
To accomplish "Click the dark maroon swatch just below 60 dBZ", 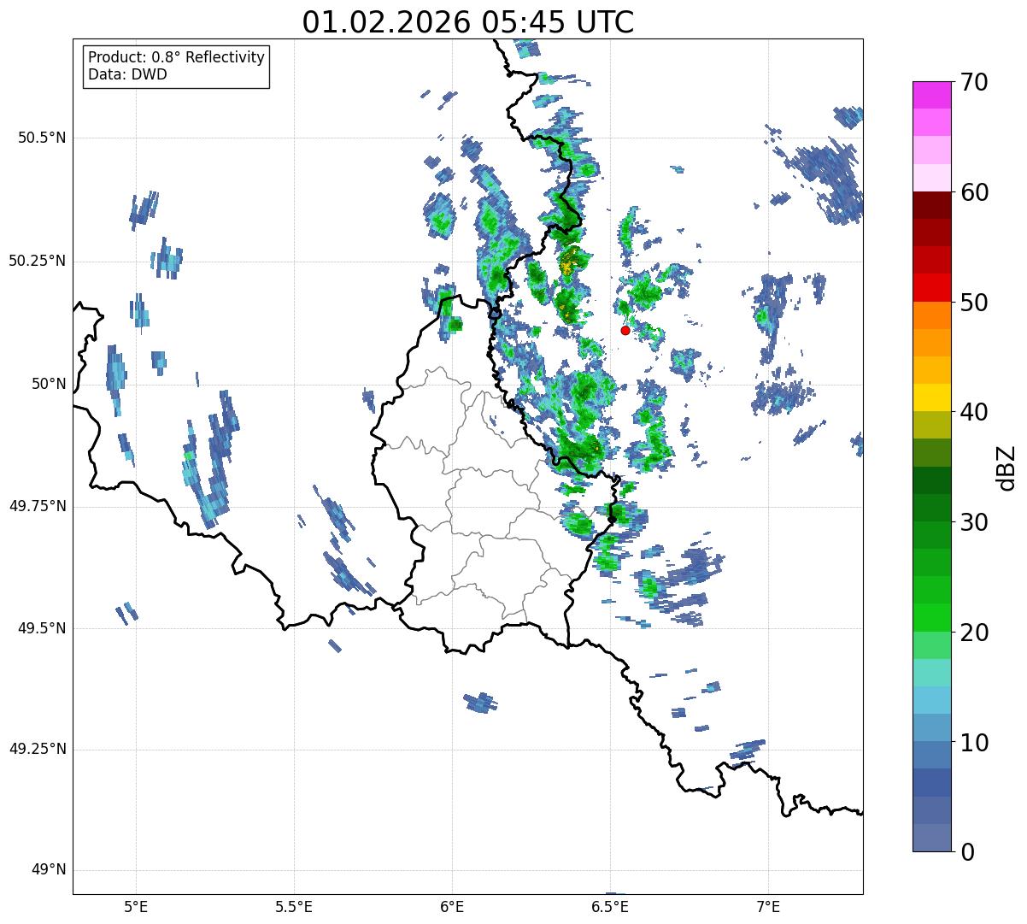I will coord(932,205).
